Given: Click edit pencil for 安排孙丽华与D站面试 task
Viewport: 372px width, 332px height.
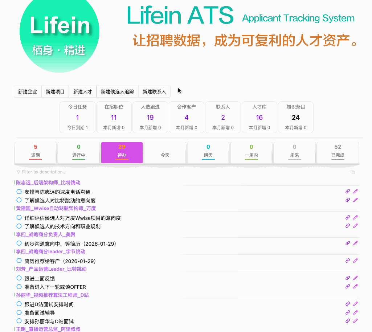Looking at the screenshot, I should 356,321.
